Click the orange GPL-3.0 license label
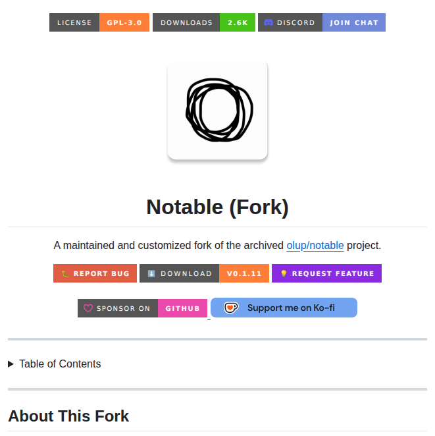 pos(124,22)
